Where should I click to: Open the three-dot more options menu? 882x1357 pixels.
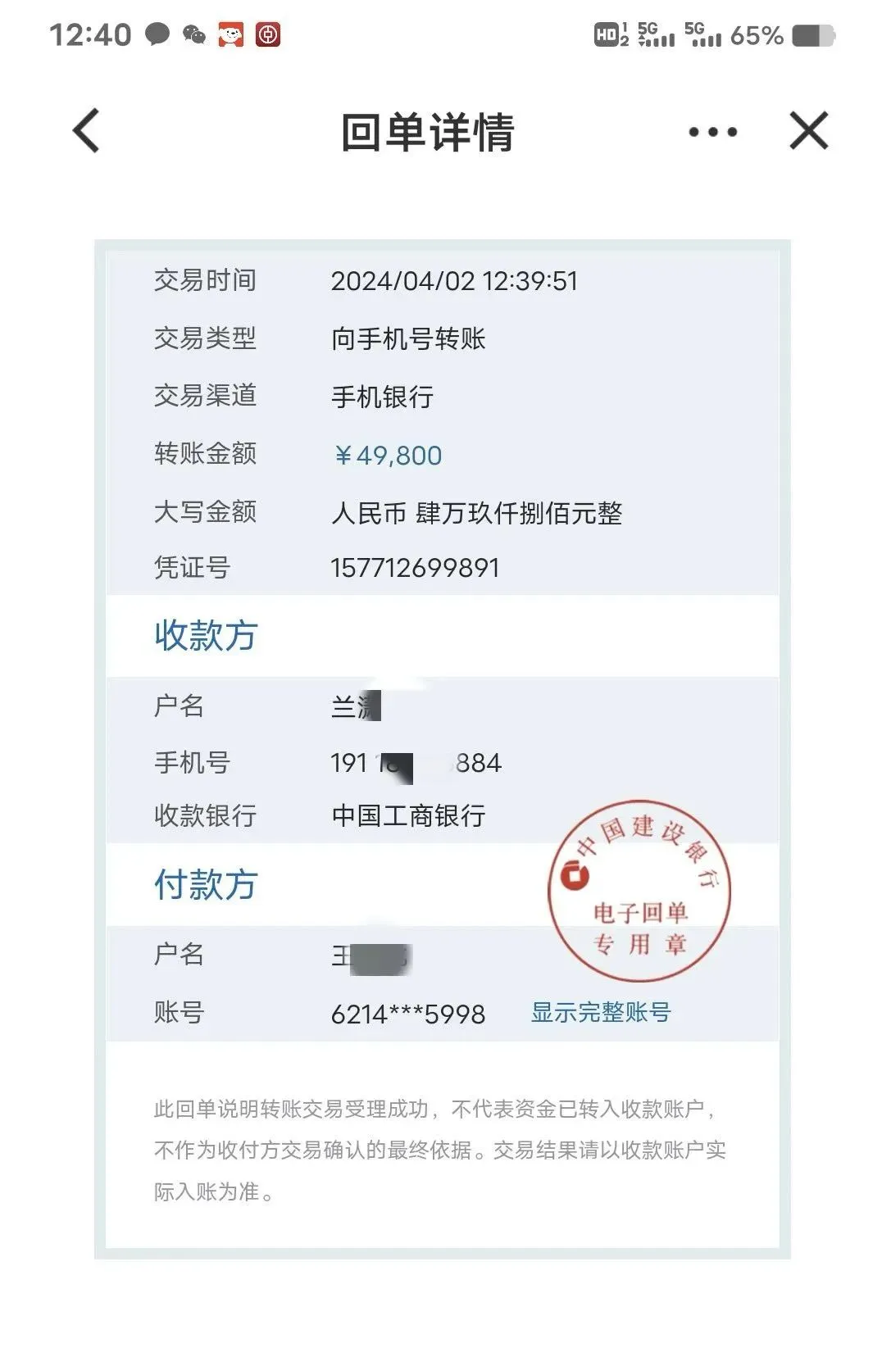pyautogui.click(x=712, y=131)
